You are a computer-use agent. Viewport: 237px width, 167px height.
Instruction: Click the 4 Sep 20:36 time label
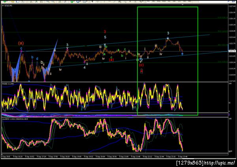[x=112, y=157]
